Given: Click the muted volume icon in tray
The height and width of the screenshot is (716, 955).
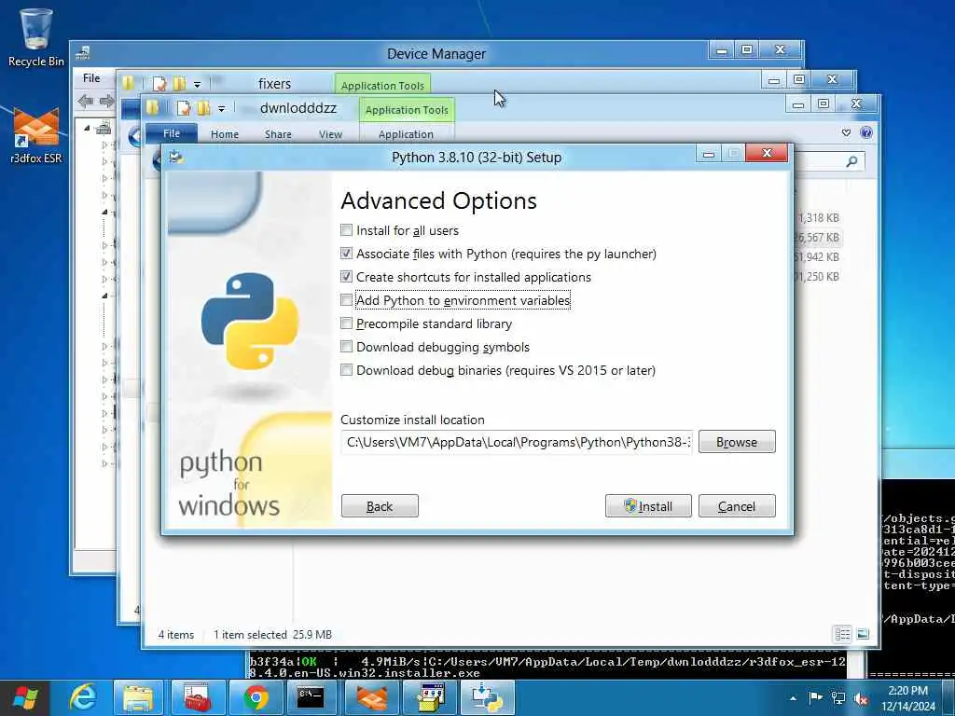Looking at the screenshot, I should pos(861,699).
